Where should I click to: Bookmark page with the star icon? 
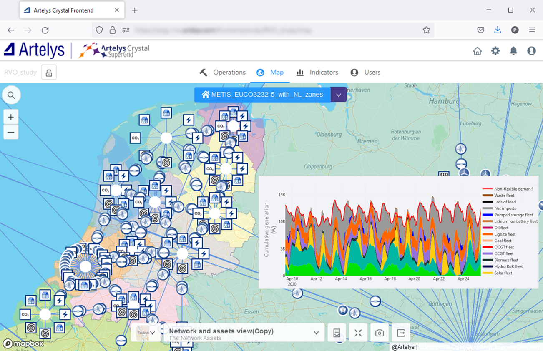426,30
